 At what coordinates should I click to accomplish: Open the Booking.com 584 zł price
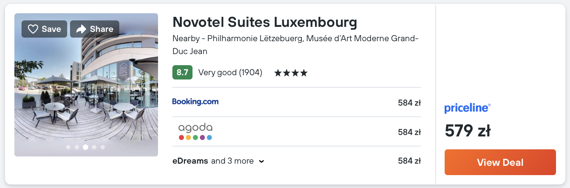(x=409, y=103)
